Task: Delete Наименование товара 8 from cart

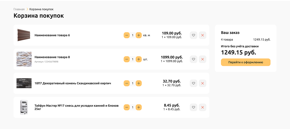Action: pos(202,59)
